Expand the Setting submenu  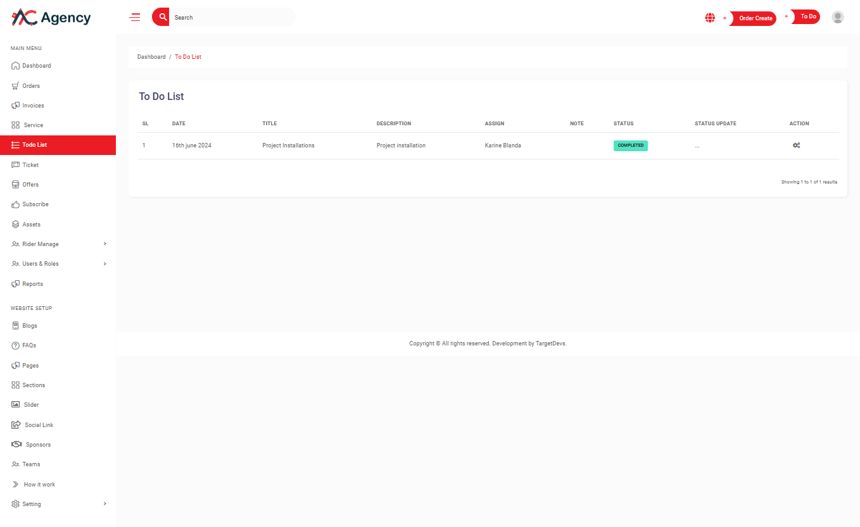[104, 504]
